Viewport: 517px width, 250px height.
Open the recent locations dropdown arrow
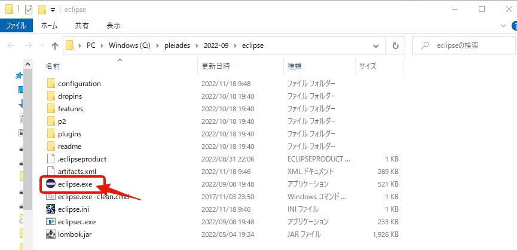(42, 45)
